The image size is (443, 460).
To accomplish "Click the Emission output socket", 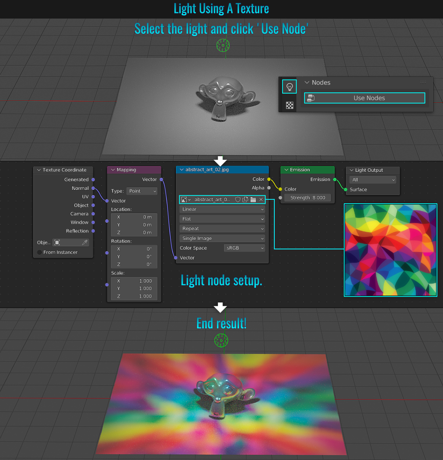I will [x=335, y=179].
